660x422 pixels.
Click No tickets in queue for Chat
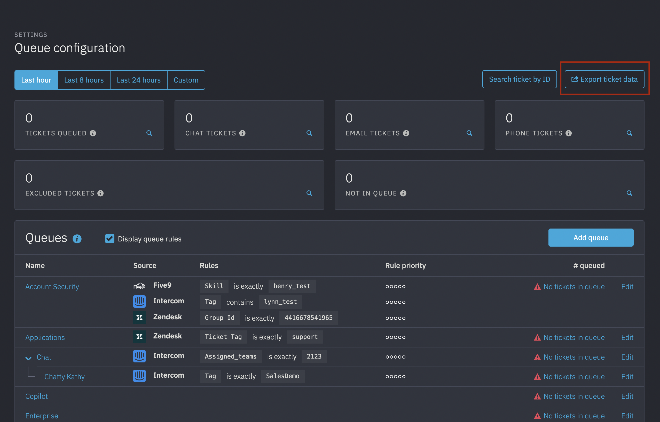tap(574, 357)
